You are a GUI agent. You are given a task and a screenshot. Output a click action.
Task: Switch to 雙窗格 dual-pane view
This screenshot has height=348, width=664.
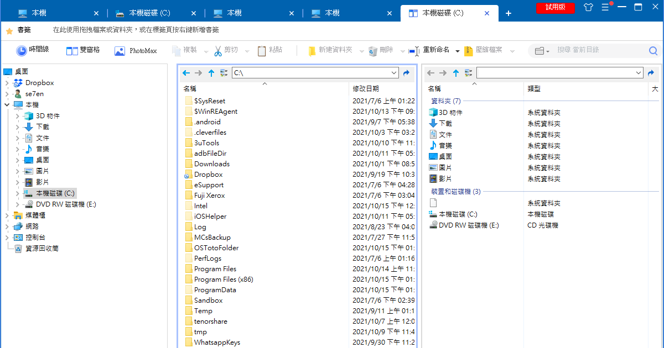[82, 50]
